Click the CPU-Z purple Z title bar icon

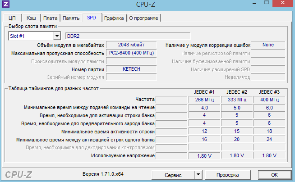6,4
